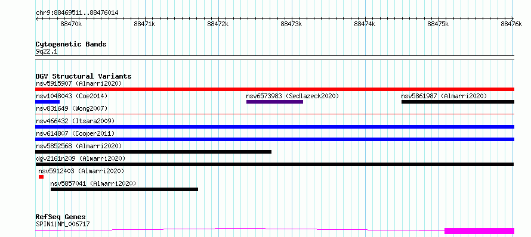Viewport: 531px width, 237px height.
Task: Open nsv831649 (Wong2007) label
Action: 72,108
